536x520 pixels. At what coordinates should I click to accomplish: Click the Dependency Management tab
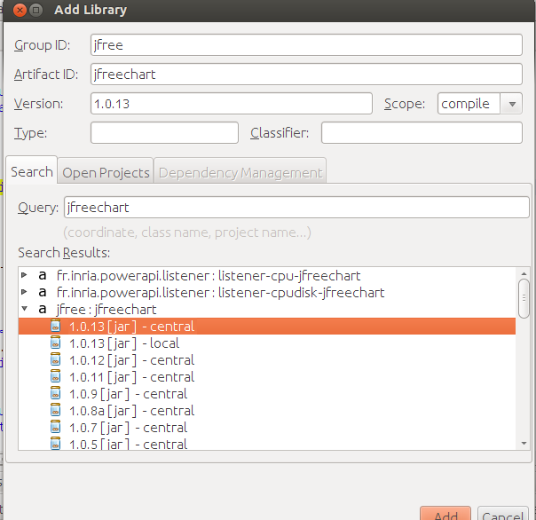240,173
